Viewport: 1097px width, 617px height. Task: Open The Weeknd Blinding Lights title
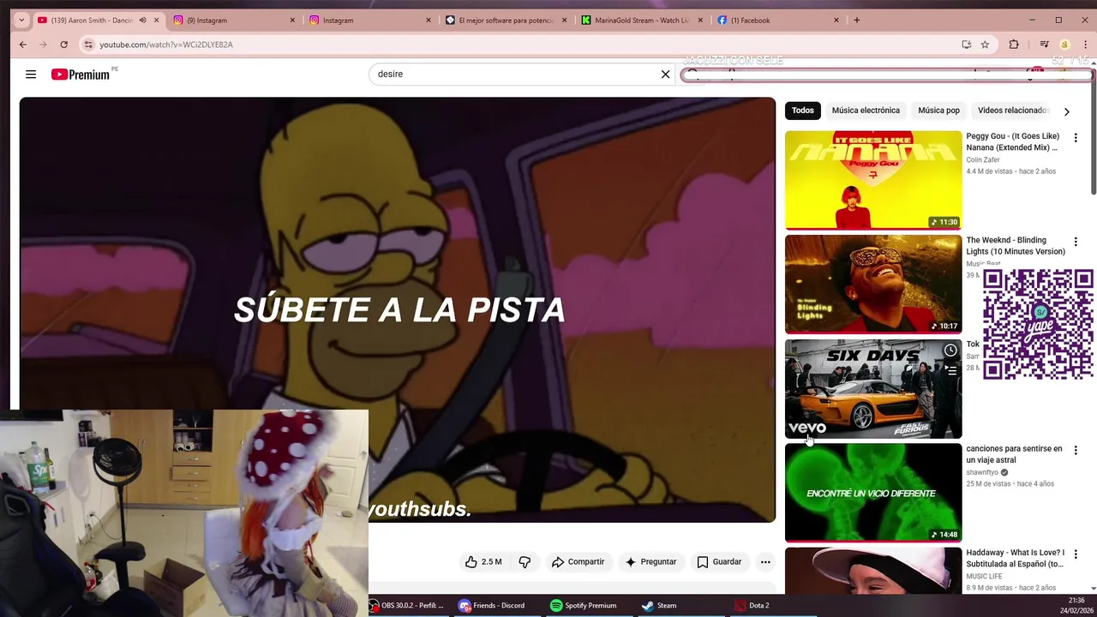[1016, 246]
